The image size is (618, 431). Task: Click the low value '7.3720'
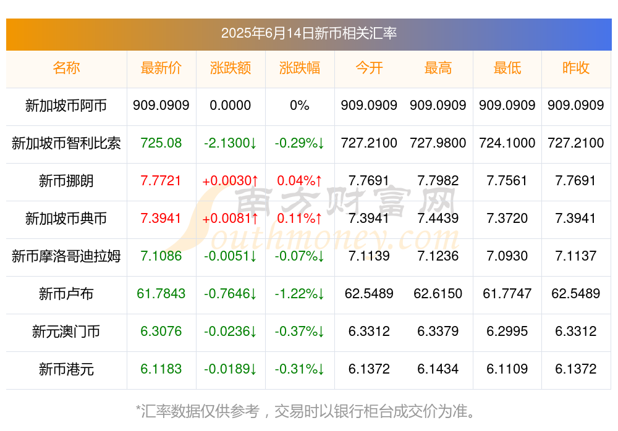pos(507,218)
